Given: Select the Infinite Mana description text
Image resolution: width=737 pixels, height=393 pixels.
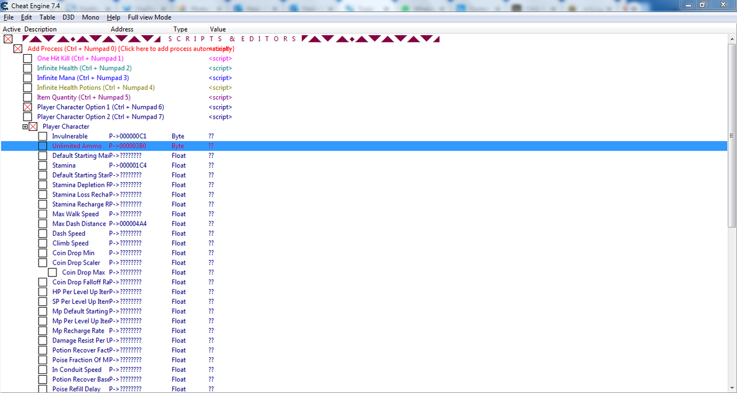Looking at the screenshot, I should [83, 78].
